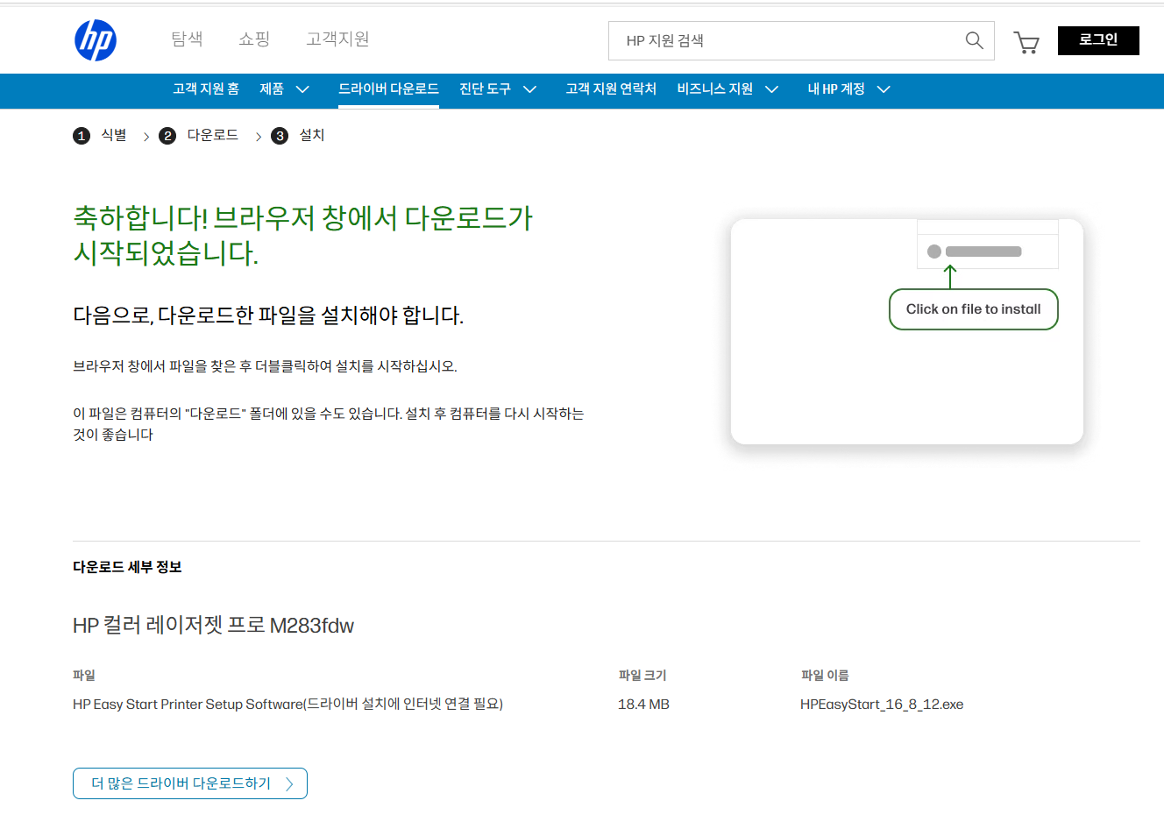
Task: Select the step 2 다운로드 circle
Action: click(x=167, y=136)
